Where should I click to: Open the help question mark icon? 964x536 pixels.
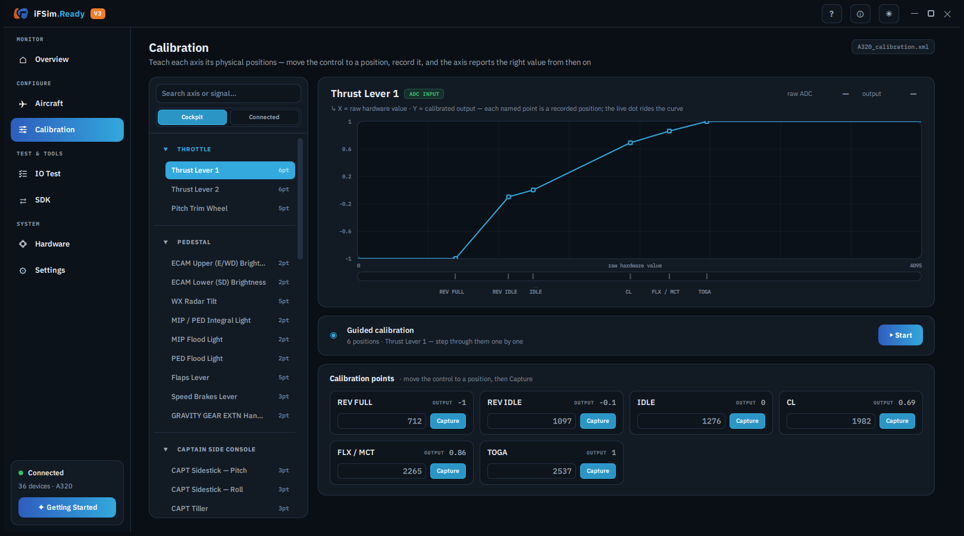pyautogui.click(x=831, y=14)
